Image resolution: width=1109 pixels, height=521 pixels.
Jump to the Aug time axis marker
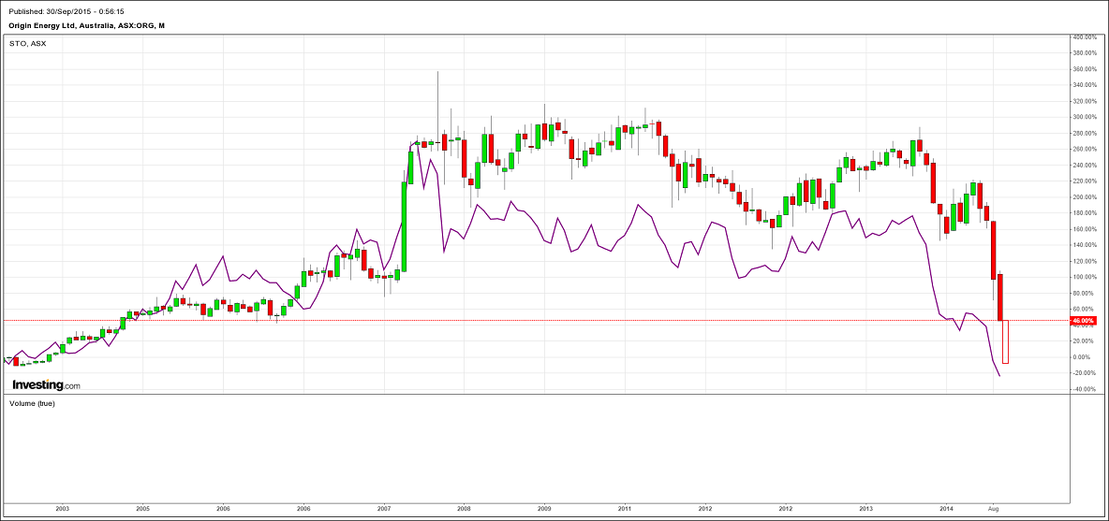[994, 508]
